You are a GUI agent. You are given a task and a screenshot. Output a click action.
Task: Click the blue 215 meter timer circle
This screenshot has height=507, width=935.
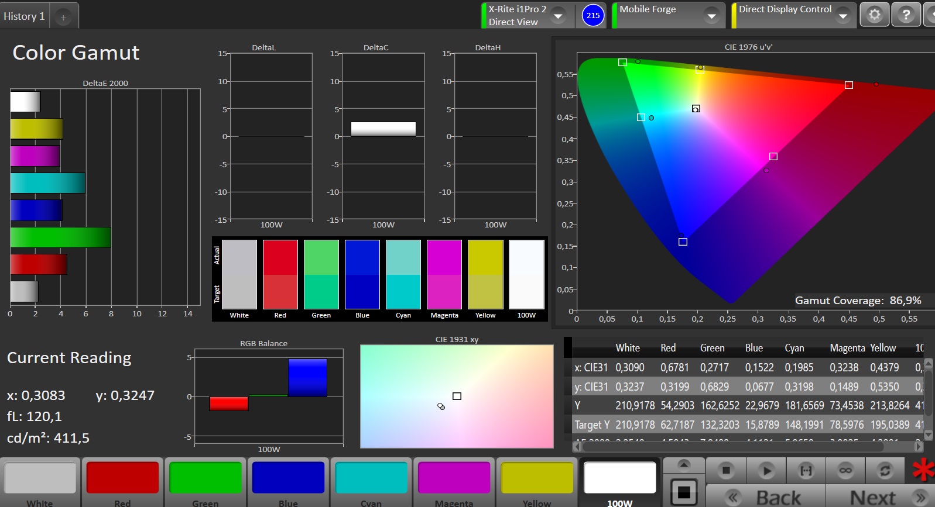(593, 15)
